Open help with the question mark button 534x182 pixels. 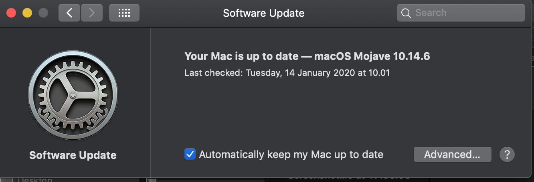click(x=507, y=154)
